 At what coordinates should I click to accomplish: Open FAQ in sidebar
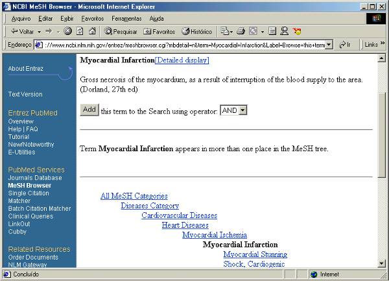[32, 129]
